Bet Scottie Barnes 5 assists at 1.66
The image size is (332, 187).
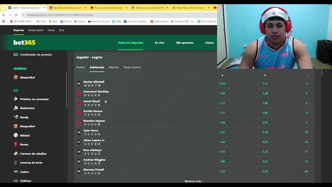265,113
